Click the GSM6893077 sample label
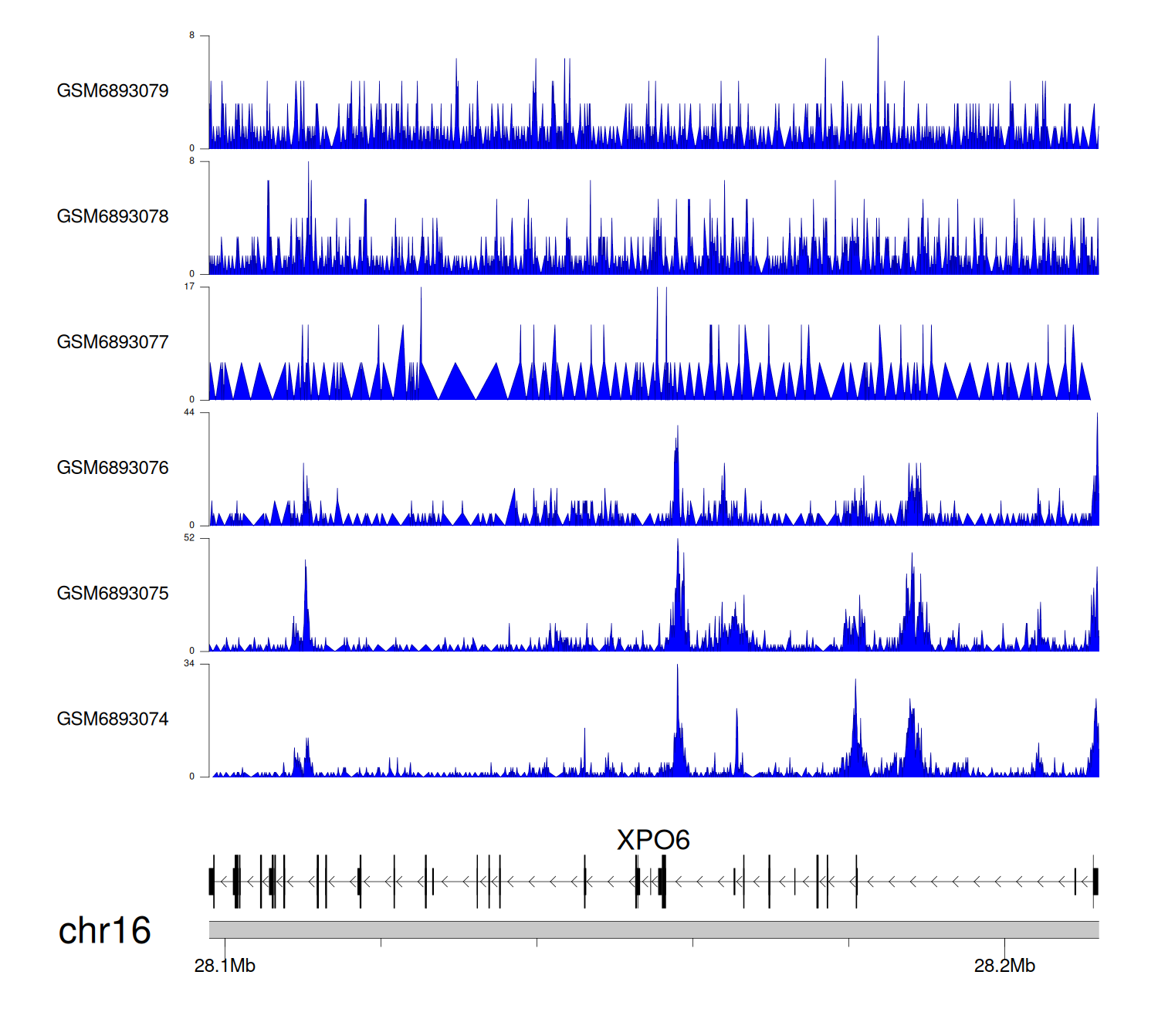 [113, 343]
